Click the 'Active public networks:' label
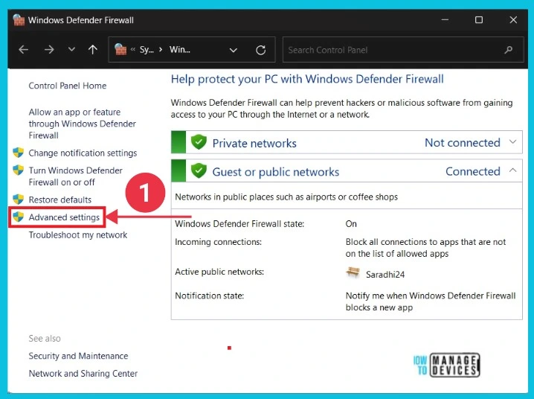 (x=219, y=272)
